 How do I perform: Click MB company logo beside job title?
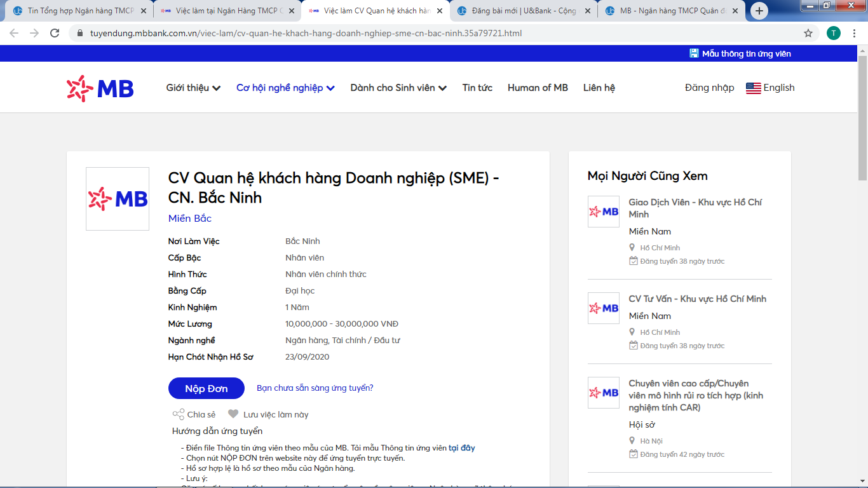pyautogui.click(x=118, y=199)
